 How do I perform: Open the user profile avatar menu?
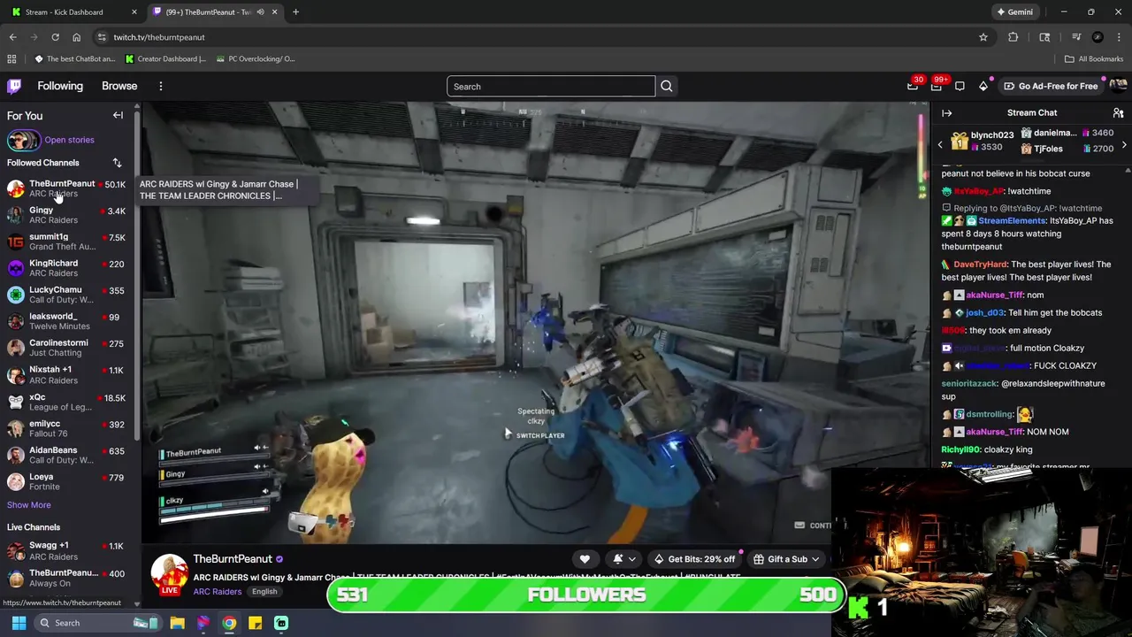[1118, 86]
